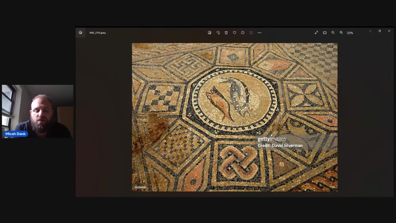Delete the photo using the trash icon
The height and width of the screenshot is (223, 396).
pos(226,33)
